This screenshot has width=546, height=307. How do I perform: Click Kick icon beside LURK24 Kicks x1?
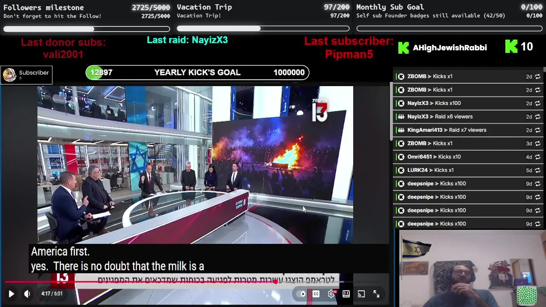[401, 170]
